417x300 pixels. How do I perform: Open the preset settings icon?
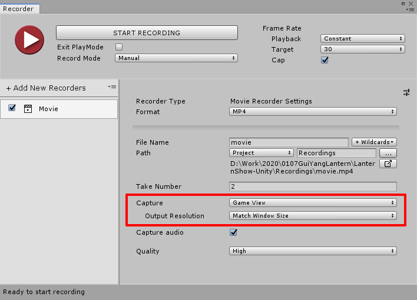click(406, 92)
